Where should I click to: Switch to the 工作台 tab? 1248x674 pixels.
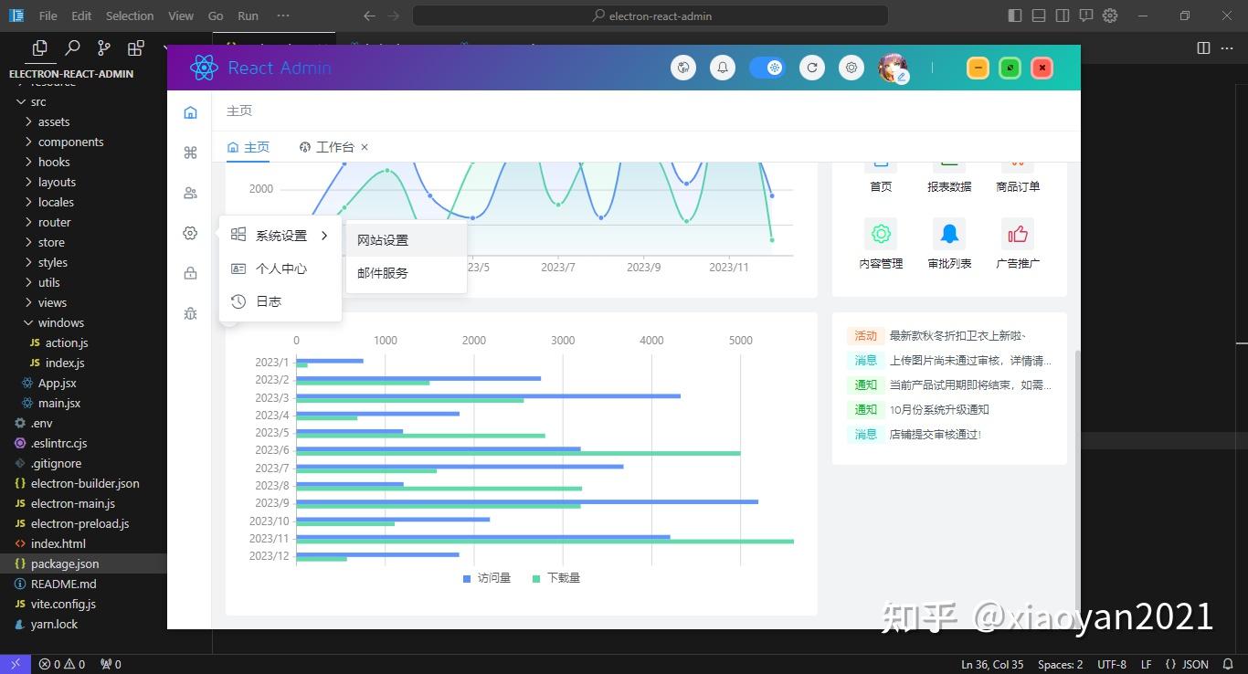click(x=334, y=146)
